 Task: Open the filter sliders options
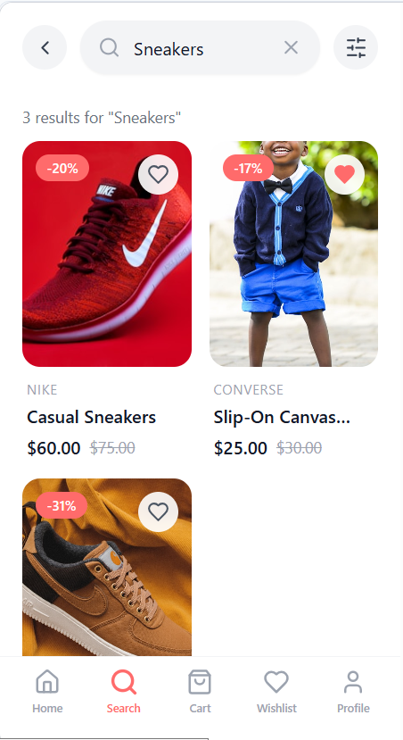tap(356, 47)
